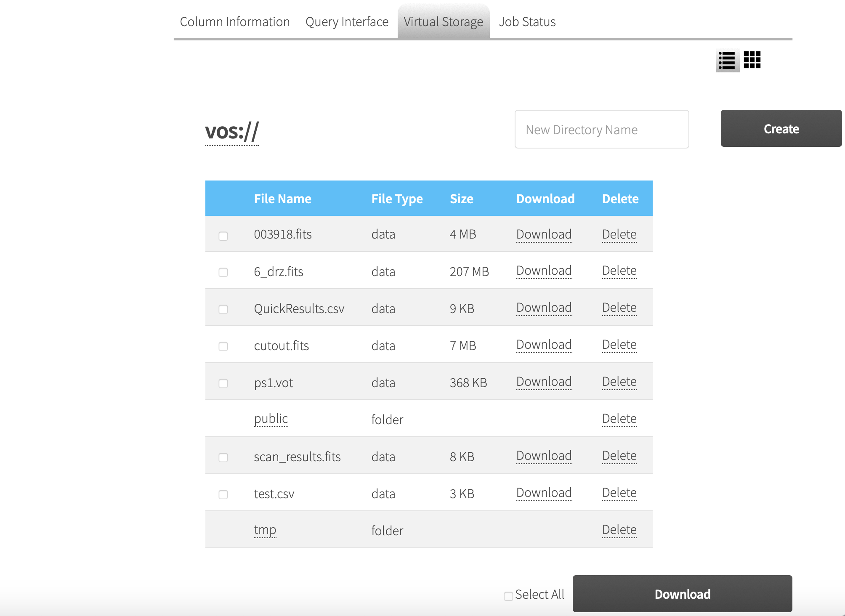The image size is (845, 616).
Task: Delete the test.csv file
Action: (619, 493)
